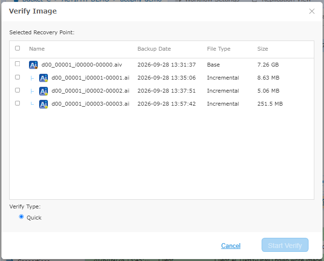The image size is (324, 261).
Task: Click the File Type column header
Action: tap(219, 49)
